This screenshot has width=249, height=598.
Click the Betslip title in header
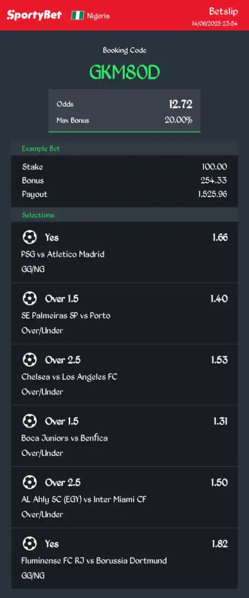(223, 12)
